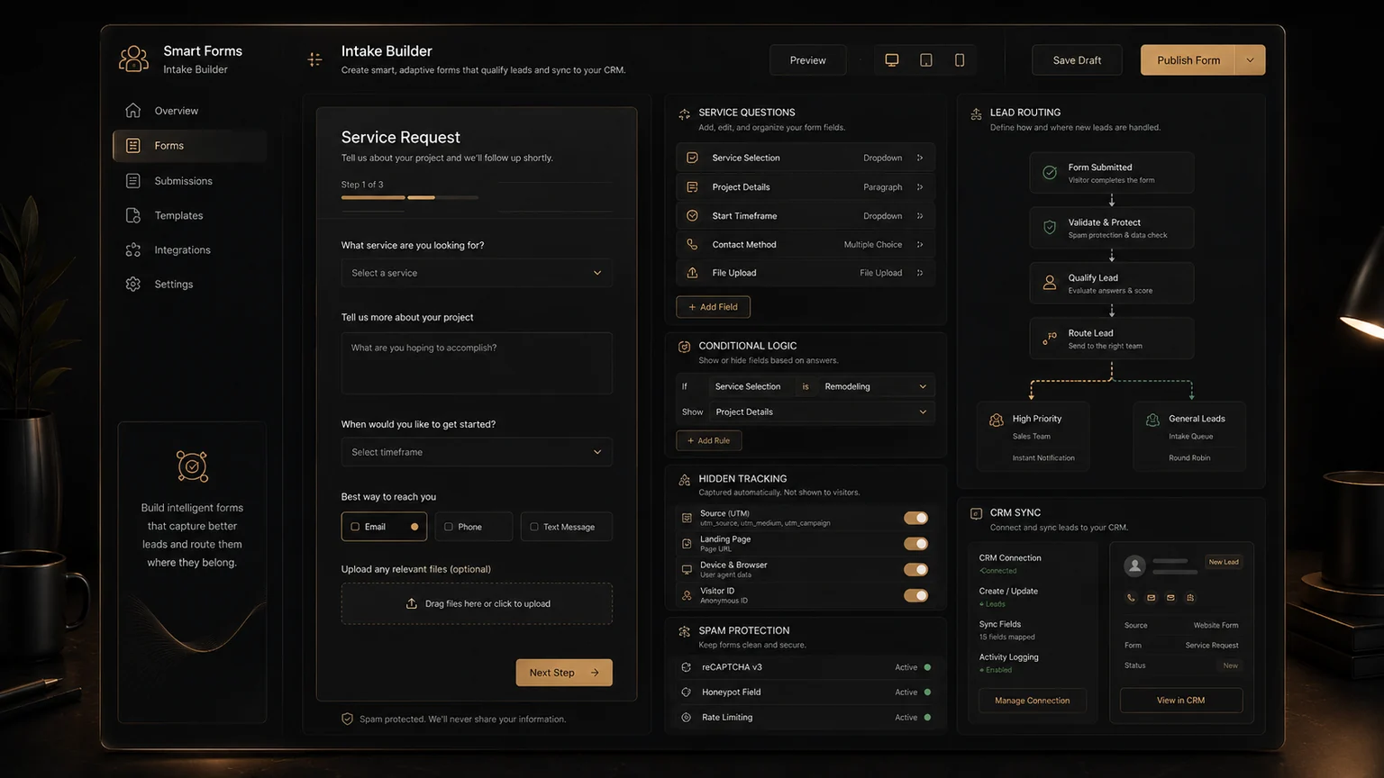Click View in CRM button
This screenshot has height=778, width=1384.
point(1180,701)
